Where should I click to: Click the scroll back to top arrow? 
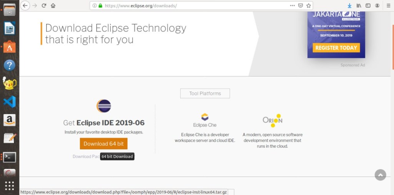point(380,175)
